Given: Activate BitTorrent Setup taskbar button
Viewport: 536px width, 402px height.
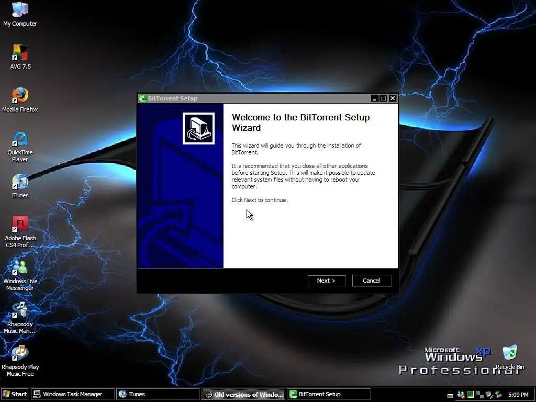Looking at the screenshot, I should tap(329, 394).
